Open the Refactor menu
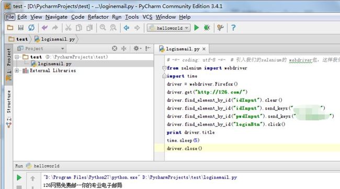 click(x=98, y=17)
